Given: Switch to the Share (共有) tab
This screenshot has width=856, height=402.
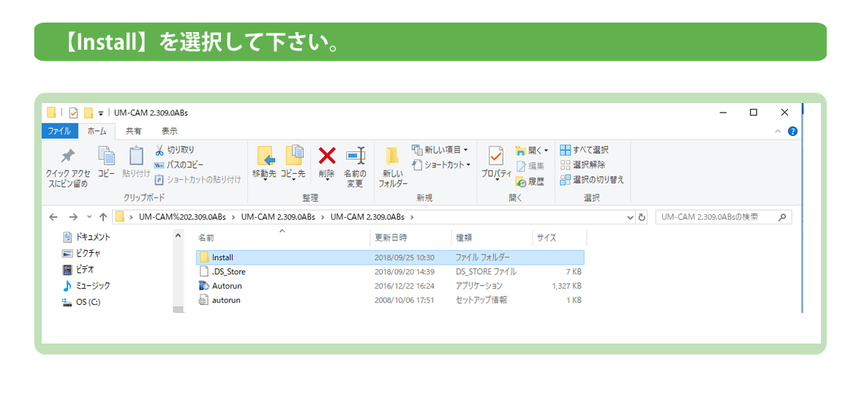Looking at the screenshot, I should point(134,132).
